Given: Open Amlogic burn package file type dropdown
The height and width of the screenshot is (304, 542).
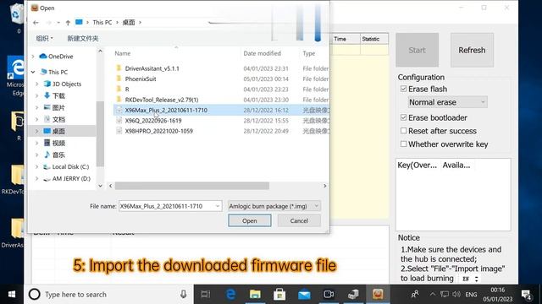Looking at the screenshot, I should coord(274,206).
